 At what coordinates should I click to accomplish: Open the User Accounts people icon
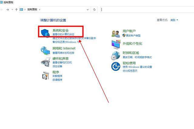pyautogui.click(x=116, y=34)
